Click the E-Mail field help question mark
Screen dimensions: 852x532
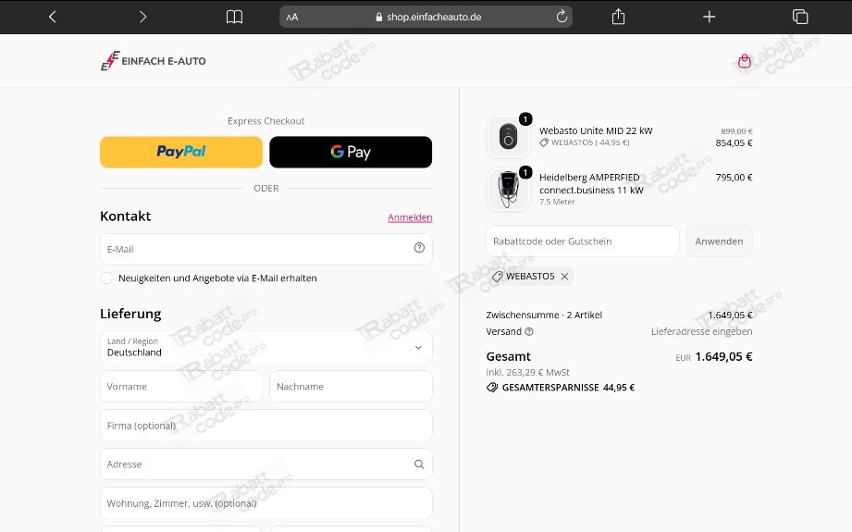[x=419, y=248]
